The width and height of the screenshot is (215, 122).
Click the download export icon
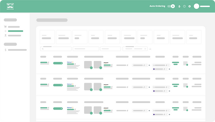click(150, 49)
